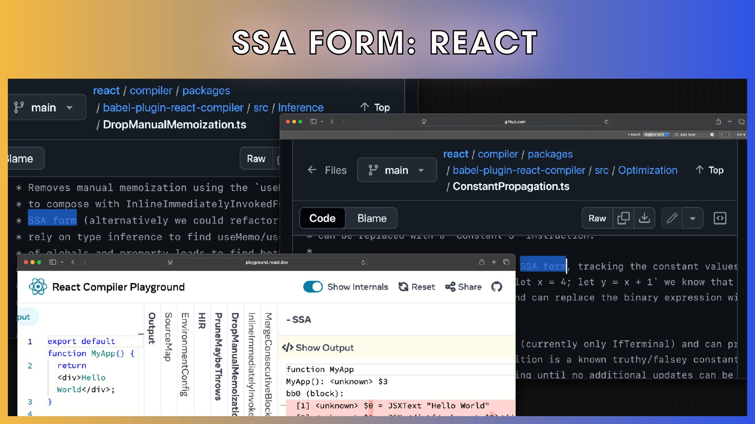Screen dimensions: 755x424
Task: Toggle Show Internals switch off
Action: click(x=313, y=287)
